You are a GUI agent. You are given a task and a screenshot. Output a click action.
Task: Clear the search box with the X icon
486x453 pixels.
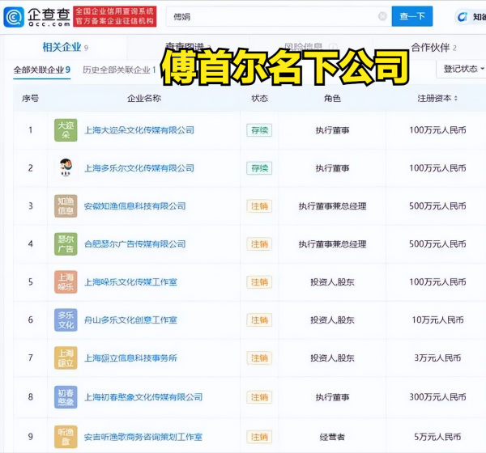382,16
